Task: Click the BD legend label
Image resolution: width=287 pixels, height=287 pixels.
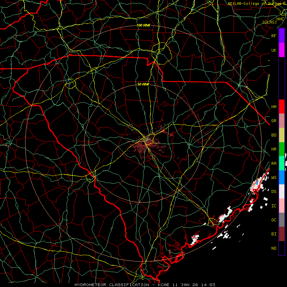Action: pyautogui.click(x=274, y=135)
